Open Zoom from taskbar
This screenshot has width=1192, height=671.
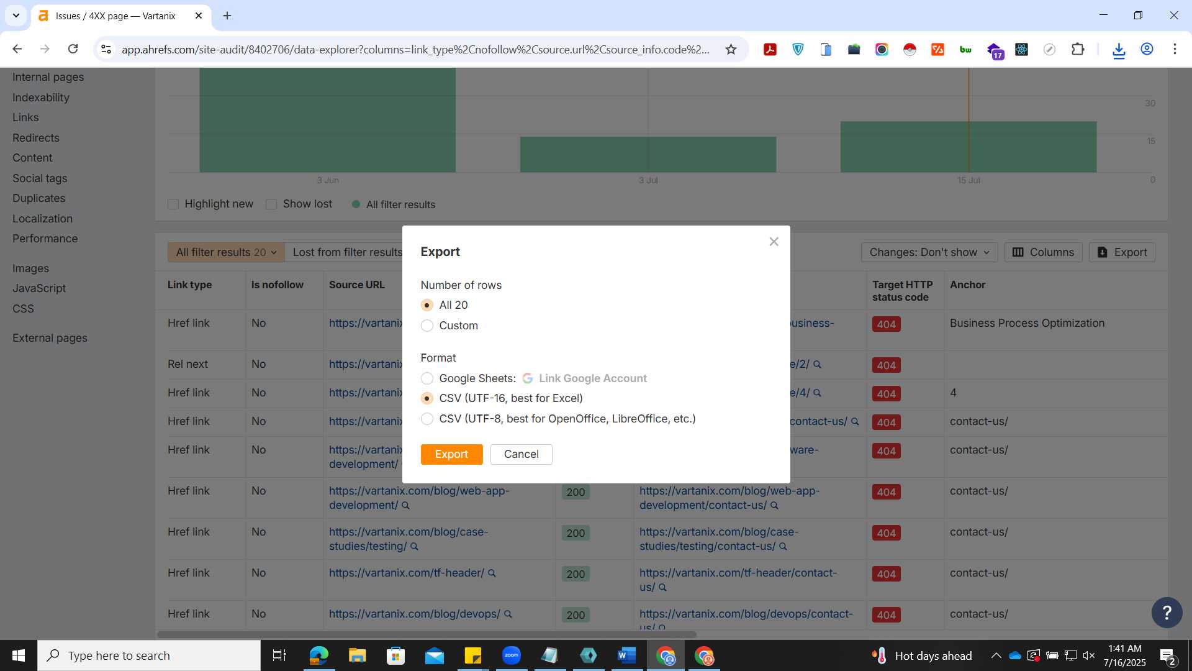511,655
